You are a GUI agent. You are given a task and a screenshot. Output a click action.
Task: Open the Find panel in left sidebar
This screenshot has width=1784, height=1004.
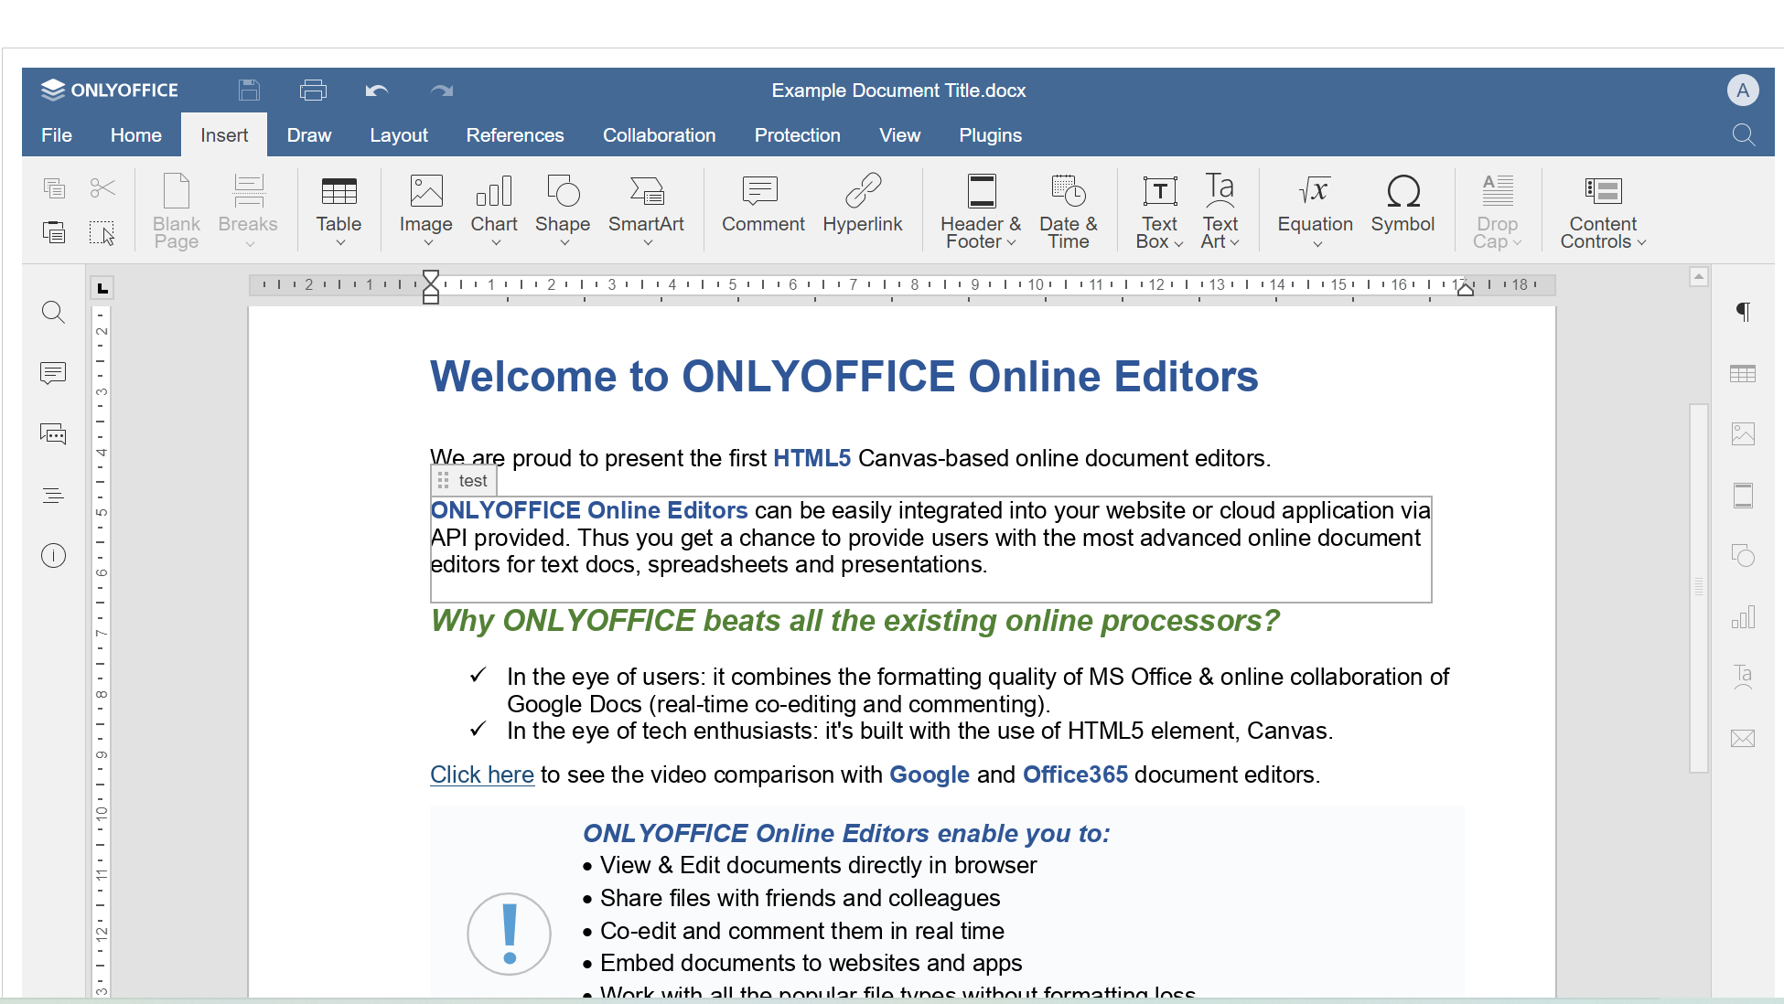tap(54, 313)
